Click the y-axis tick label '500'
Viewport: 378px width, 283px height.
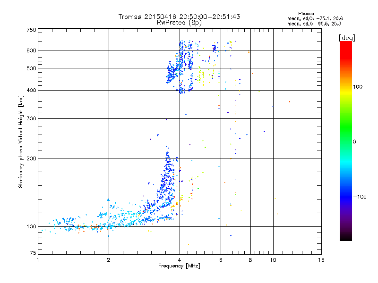(31, 68)
